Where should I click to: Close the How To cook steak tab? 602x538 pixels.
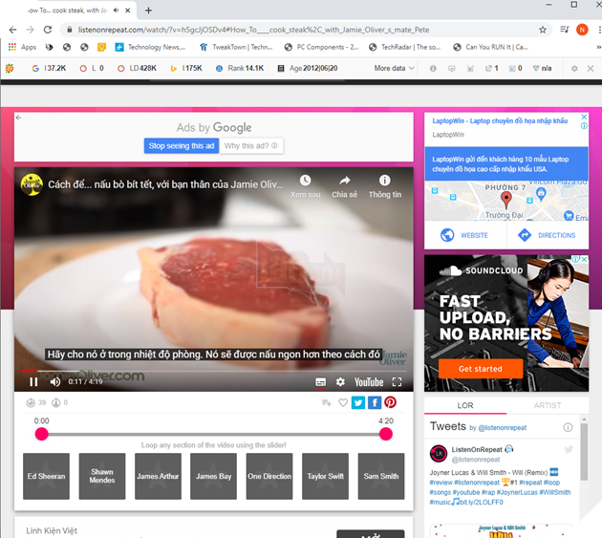[x=127, y=11]
